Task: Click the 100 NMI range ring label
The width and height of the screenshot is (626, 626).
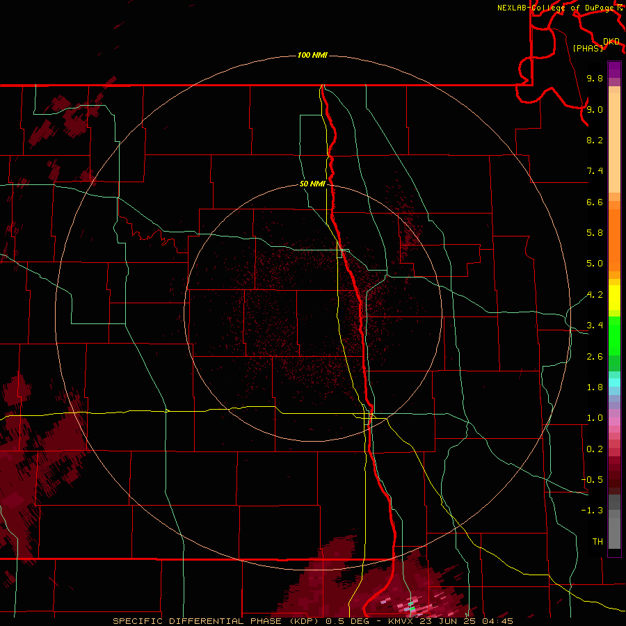Action: (x=312, y=55)
